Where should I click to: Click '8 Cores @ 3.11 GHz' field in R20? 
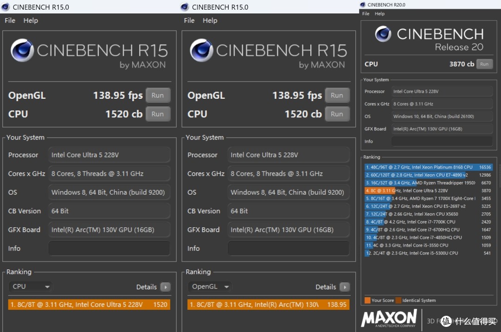coord(442,104)
